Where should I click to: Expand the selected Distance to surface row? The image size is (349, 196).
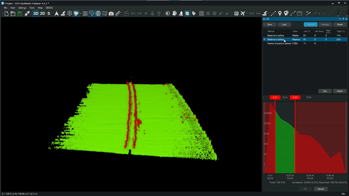[x=265, y=39]
